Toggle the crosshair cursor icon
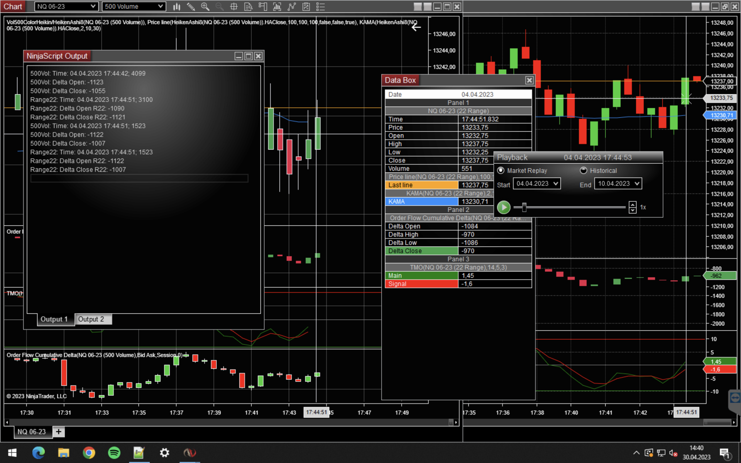The image size is (741, 463). tap(234, 7)
